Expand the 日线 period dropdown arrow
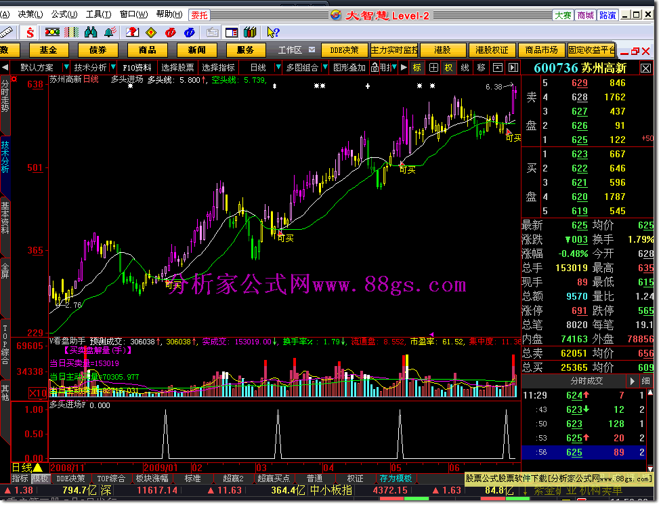This screenshot has height=505, width=661. pos(278,68)
